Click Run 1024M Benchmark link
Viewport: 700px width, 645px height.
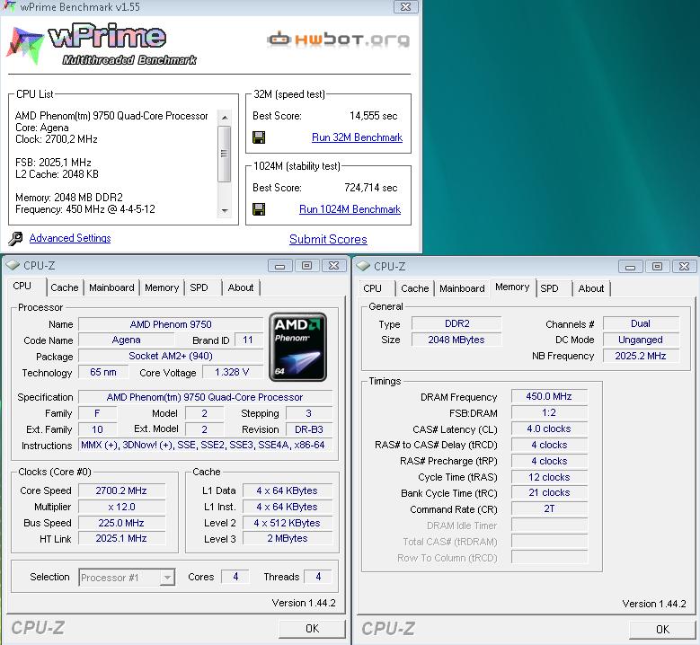(x=350, y=209)
